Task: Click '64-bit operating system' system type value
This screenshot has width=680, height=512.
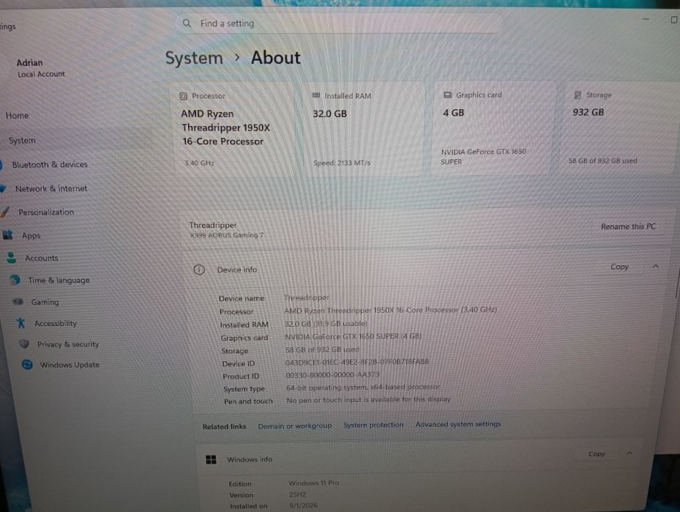Action: pyautogui.click(x=363, y=387)
